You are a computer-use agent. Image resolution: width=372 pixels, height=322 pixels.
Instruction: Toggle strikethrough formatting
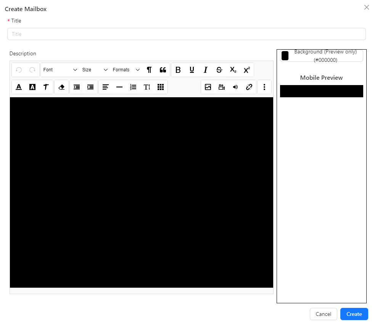point(219,70)
